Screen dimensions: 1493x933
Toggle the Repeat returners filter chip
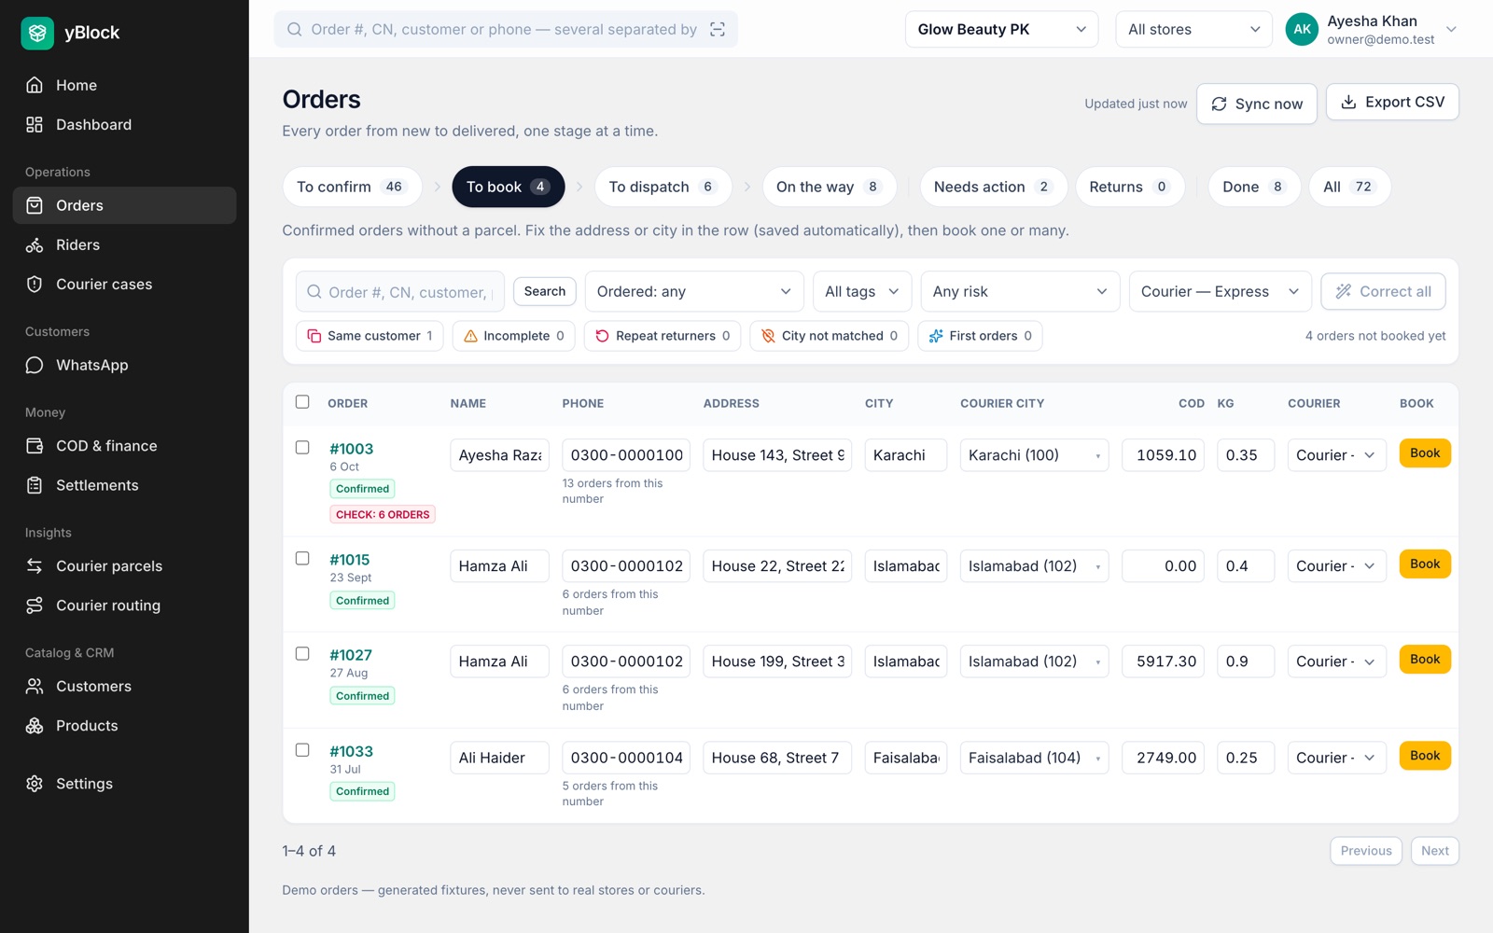tap(663, 336)
